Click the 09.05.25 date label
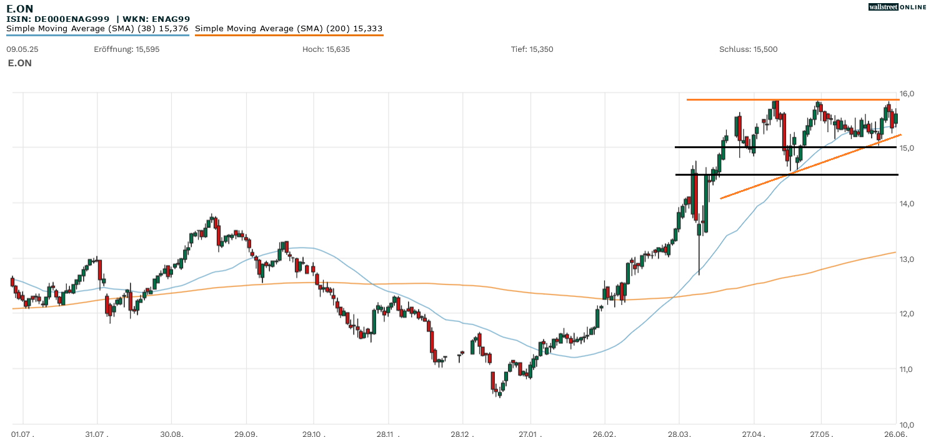Image resolution: width=931 pixels, height=437 pixels. click(19, 49)
